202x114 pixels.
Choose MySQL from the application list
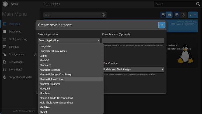[71, 112]
